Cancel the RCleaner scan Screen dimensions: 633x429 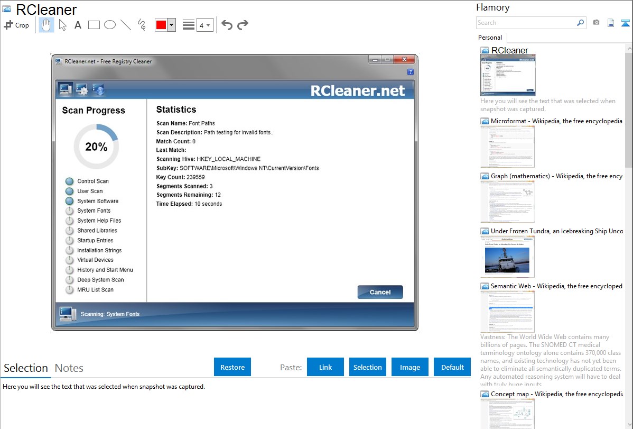pos(380,292)
